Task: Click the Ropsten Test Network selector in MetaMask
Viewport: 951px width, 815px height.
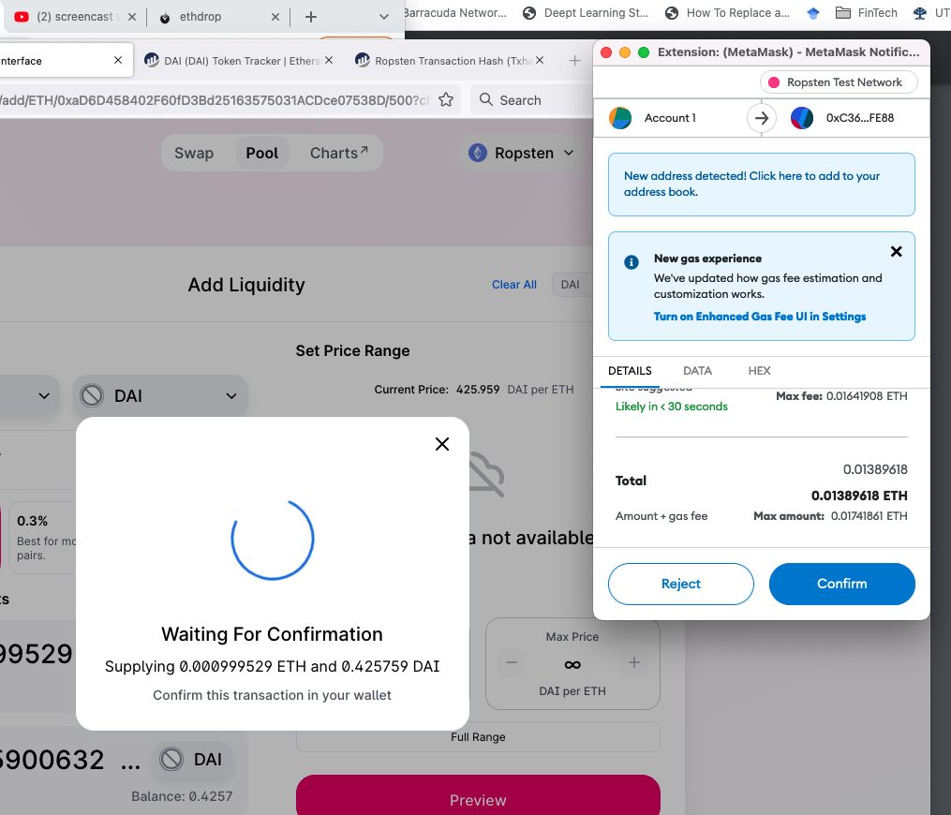Action: (x=839, y=81)
